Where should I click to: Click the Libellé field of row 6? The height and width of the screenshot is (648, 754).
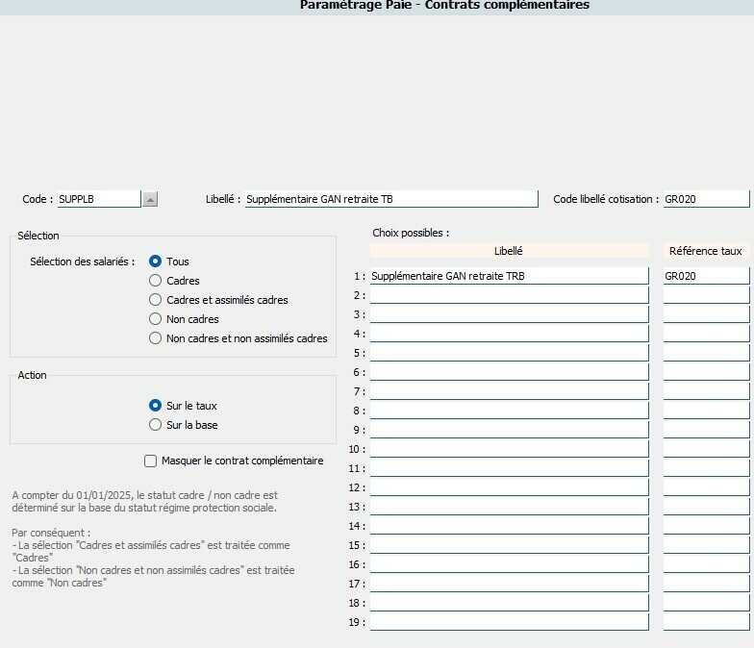(510, 372)
